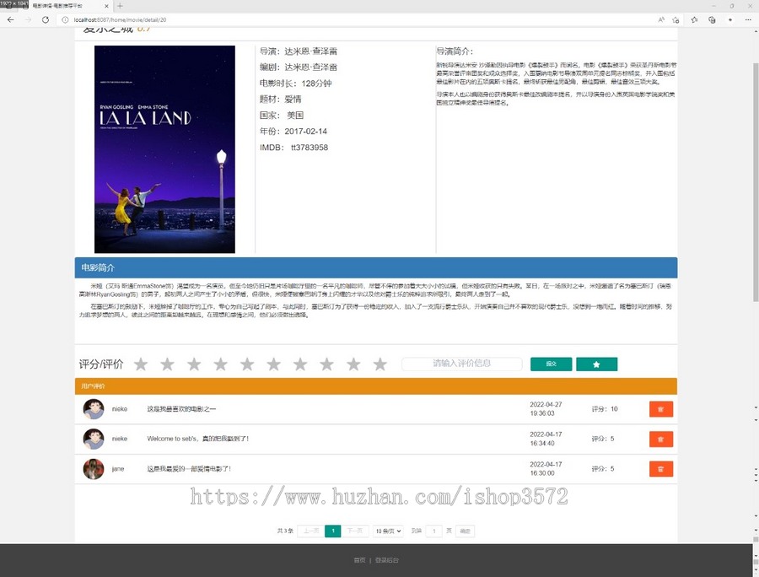Open a new browser tab with plus icon
This screenshot has width=759, height=577.
point(120,6)
